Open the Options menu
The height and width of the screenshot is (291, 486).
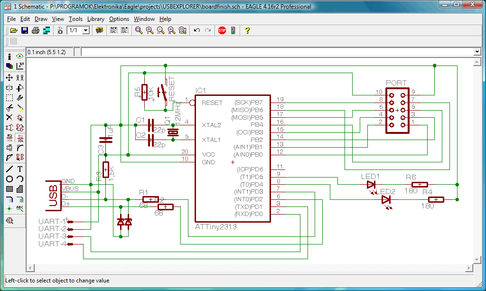(x=119, y=19)
